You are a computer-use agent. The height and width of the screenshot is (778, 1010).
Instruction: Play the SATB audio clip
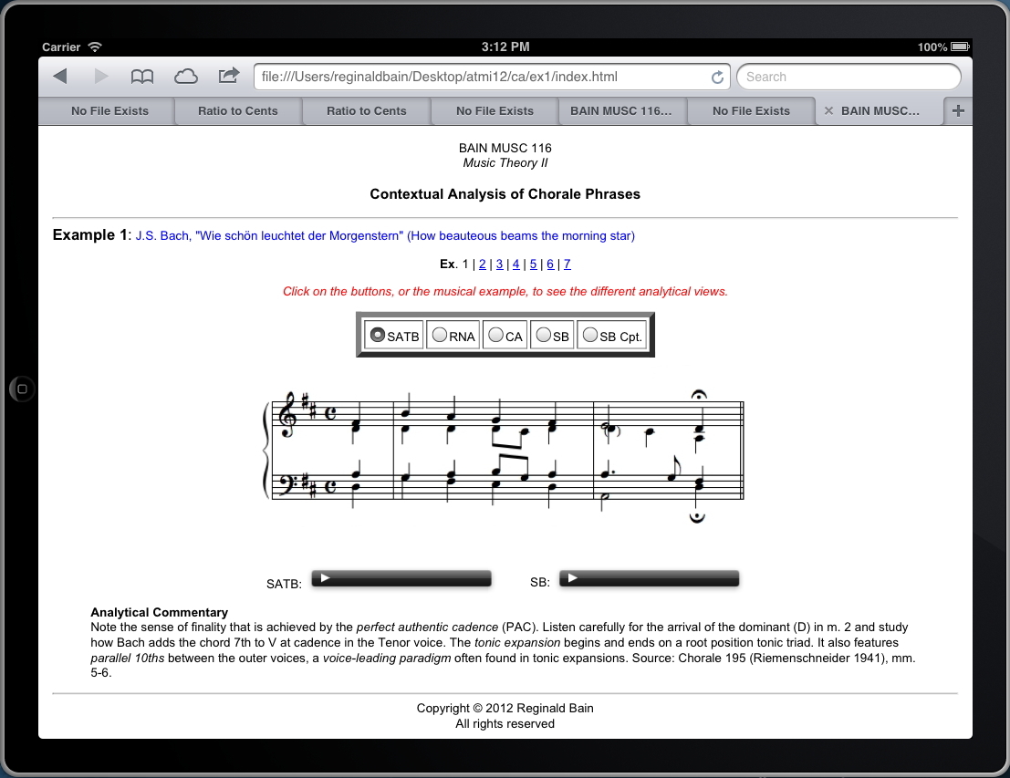326,577
